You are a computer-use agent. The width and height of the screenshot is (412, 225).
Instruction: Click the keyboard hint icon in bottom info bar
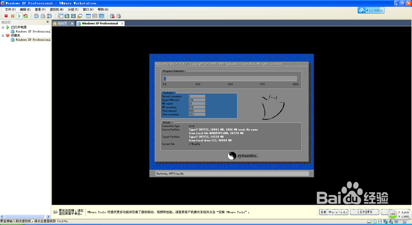pos(55,212)
